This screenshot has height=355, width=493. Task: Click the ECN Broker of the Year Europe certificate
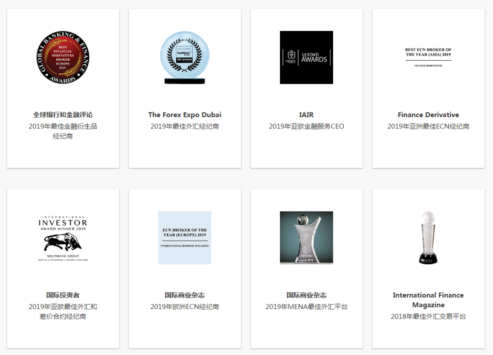(x=184, y=237)
